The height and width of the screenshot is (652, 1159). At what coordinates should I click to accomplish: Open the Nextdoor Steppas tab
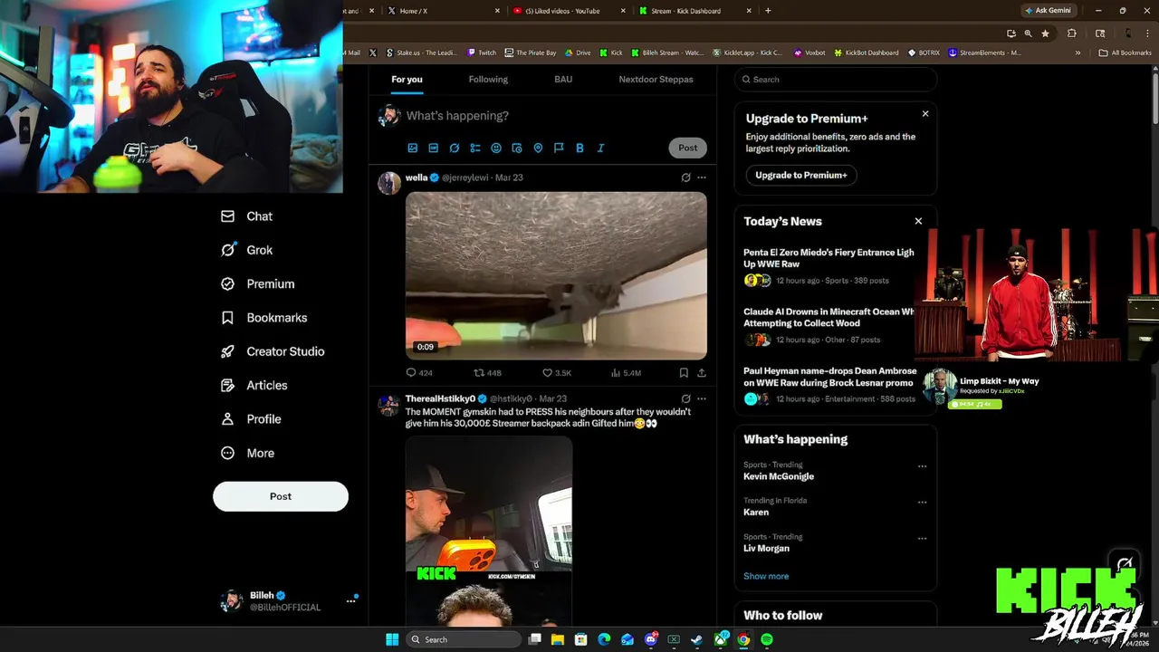coord(656,80)
